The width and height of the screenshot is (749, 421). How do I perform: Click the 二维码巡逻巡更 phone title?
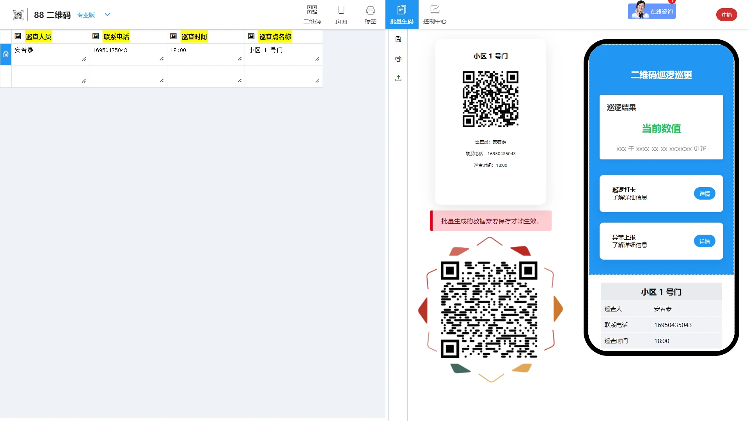pyautogui.click(x=661, y=75)
